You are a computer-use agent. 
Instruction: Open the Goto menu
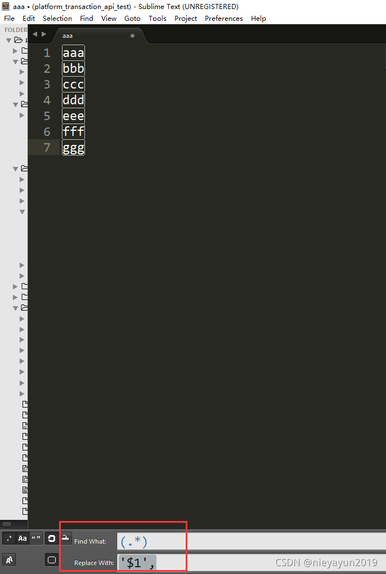tap(132, 18)
